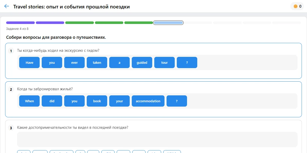Select the highlighted light-blue progress step
Image resolution: width=307 pixels, height=153 pixels.
tap(168, 23)
